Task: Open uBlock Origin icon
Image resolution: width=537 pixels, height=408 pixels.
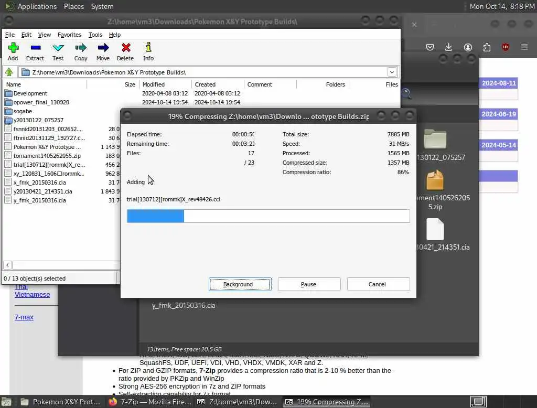Action: click(506, 47)
